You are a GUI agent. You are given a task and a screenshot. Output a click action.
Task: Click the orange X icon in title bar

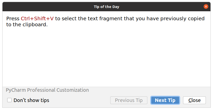[x=206, y=6]
